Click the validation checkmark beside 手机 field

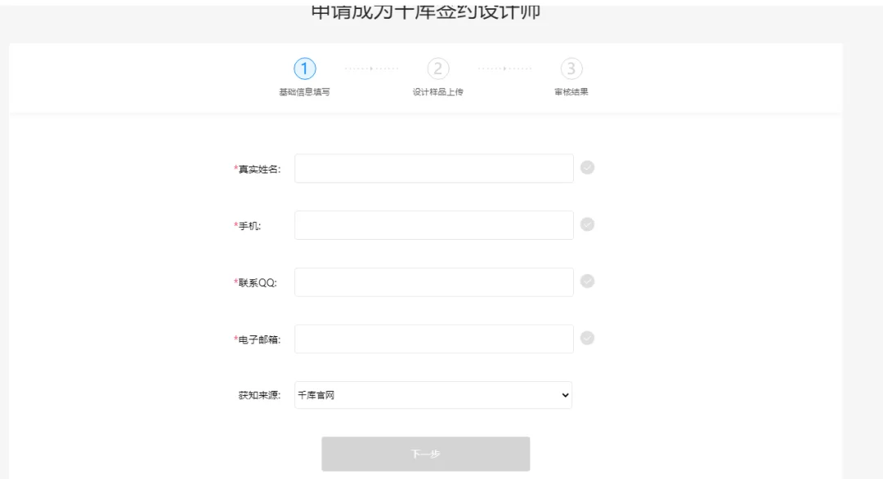[587, 225]
